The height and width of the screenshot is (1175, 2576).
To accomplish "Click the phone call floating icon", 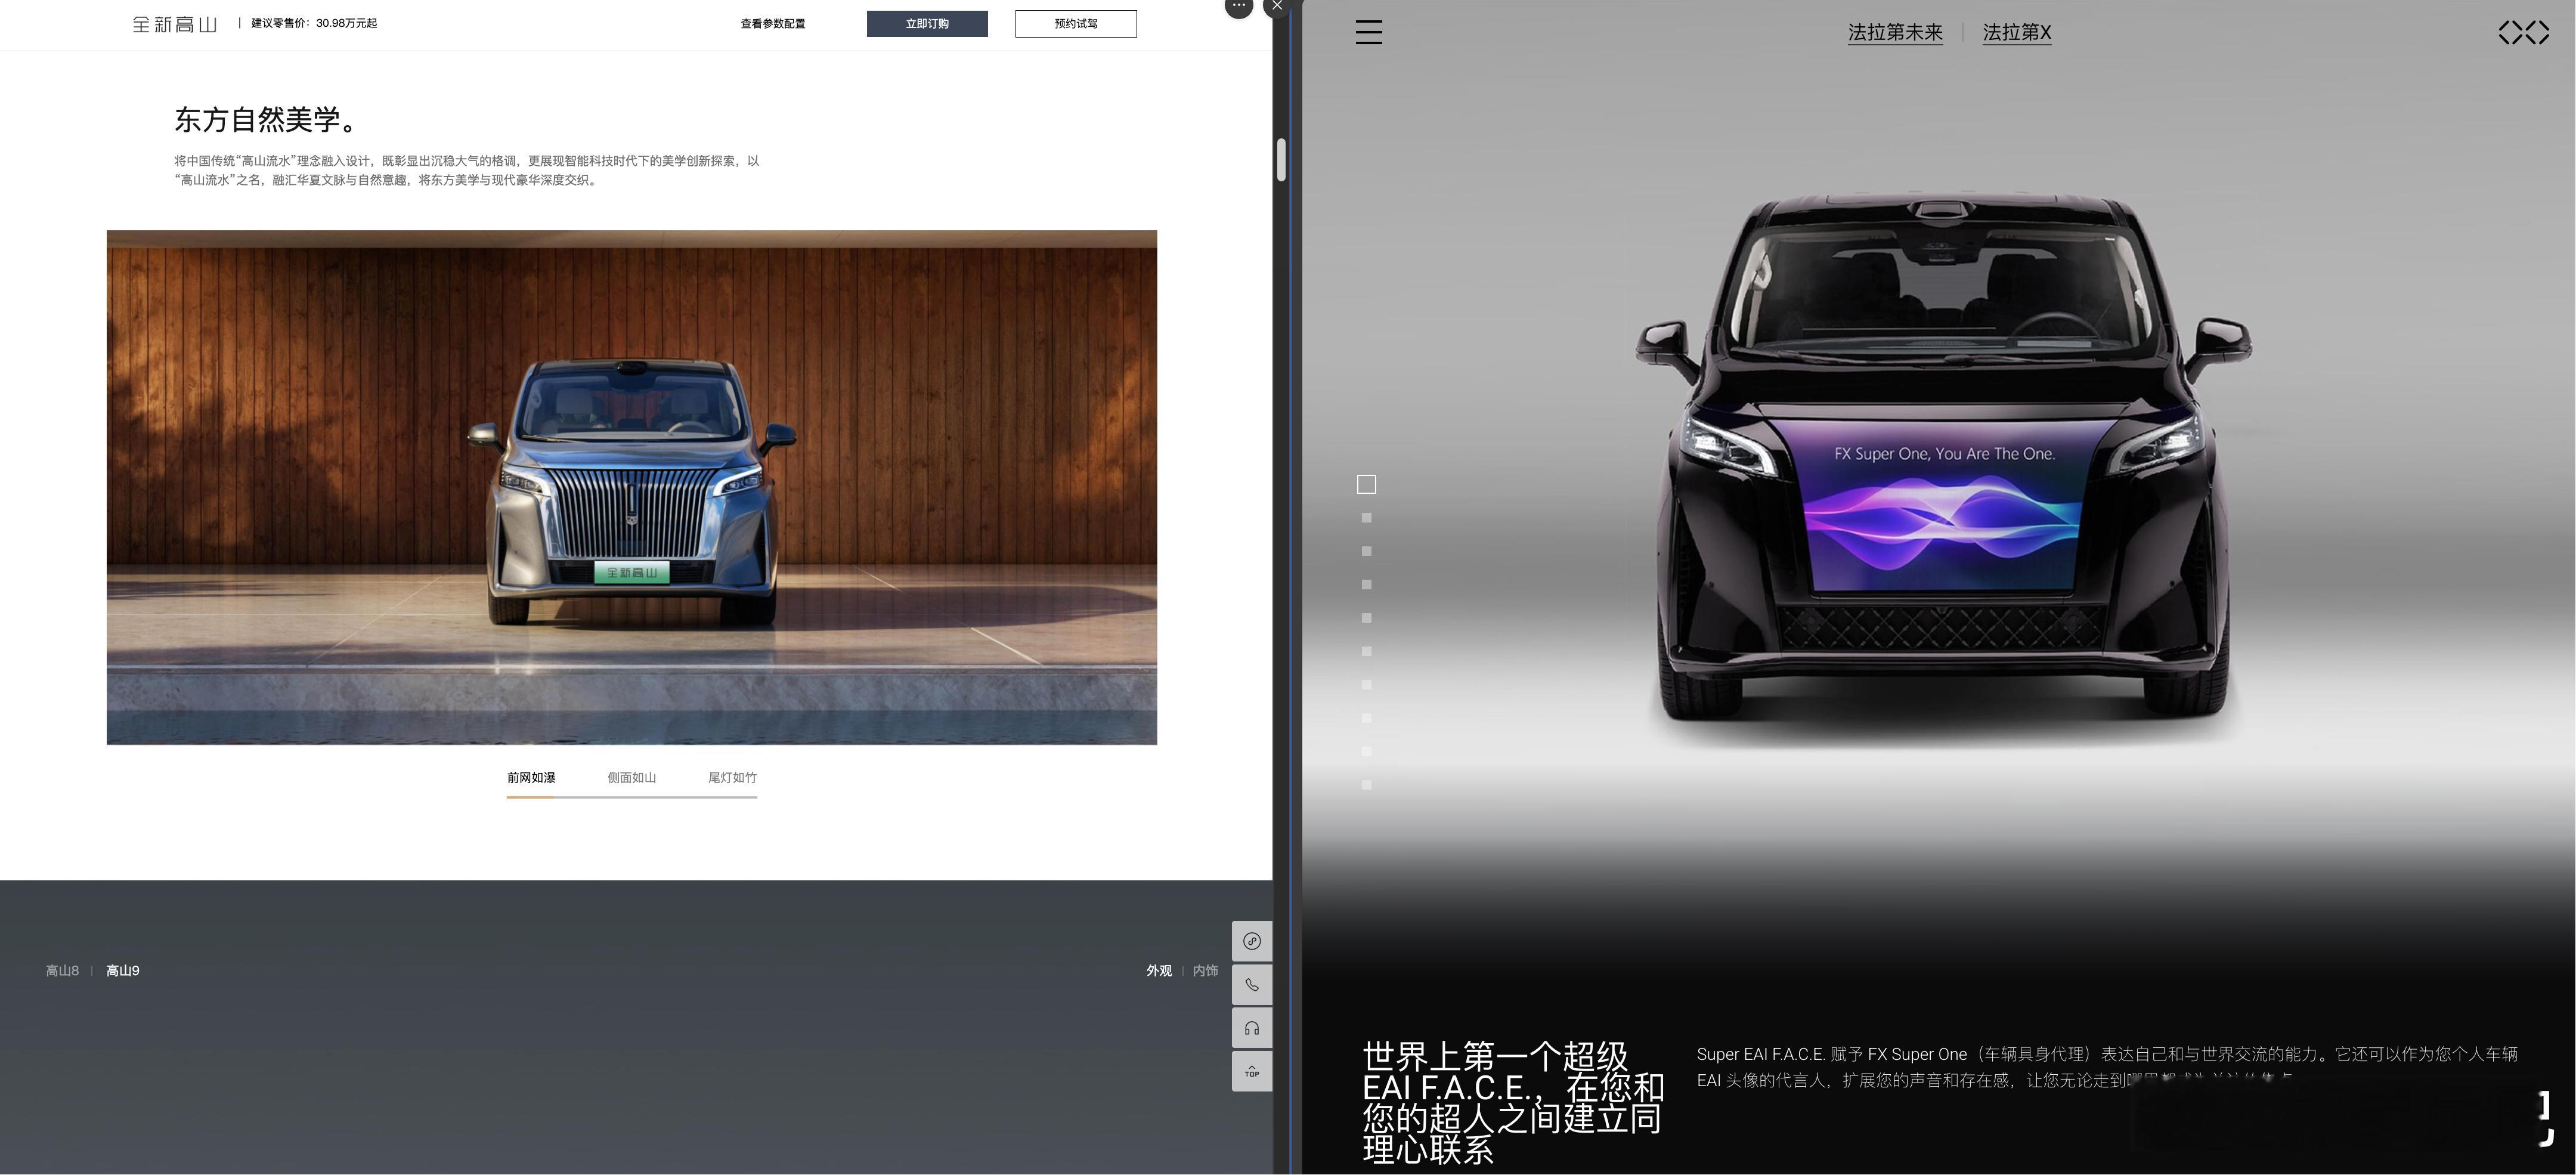I will click(x=1252, y=985).
